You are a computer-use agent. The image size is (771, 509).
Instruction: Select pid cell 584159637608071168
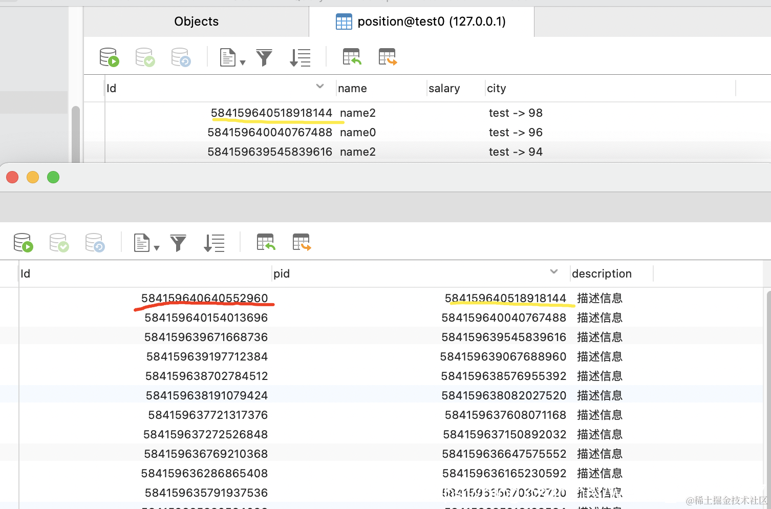click(505, 415)
